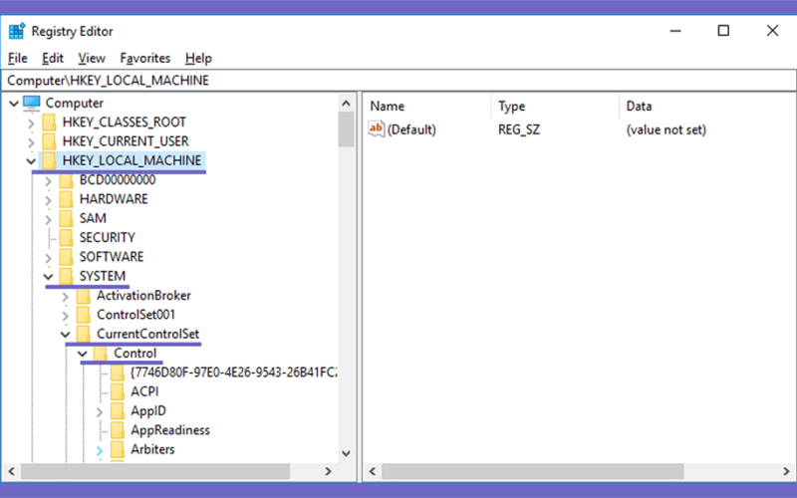This screenshot has width=797, height=498.
Task: Collapse the CurrentControlSet key
Action: pos(65,335)
